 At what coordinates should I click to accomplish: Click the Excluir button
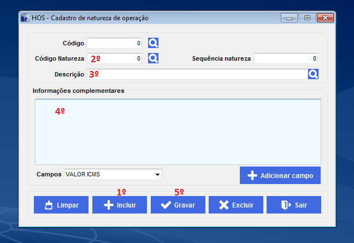coord(236,205)
